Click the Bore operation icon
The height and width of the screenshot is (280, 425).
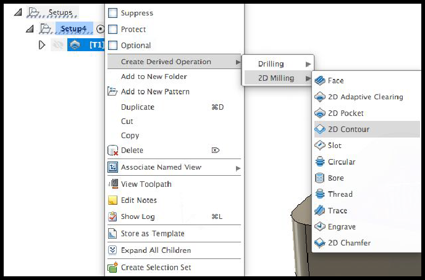[320, 178]
